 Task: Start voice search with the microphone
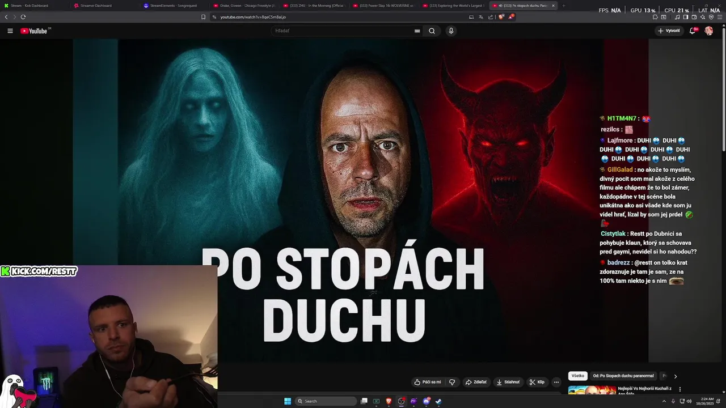(x=451, y=31)
